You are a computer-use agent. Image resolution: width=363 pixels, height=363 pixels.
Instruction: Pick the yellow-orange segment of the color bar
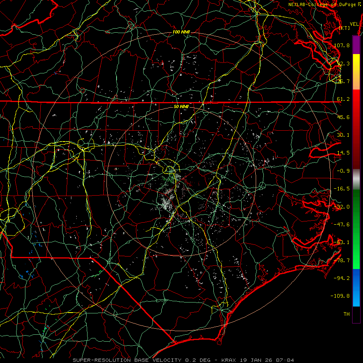point(356,72)
